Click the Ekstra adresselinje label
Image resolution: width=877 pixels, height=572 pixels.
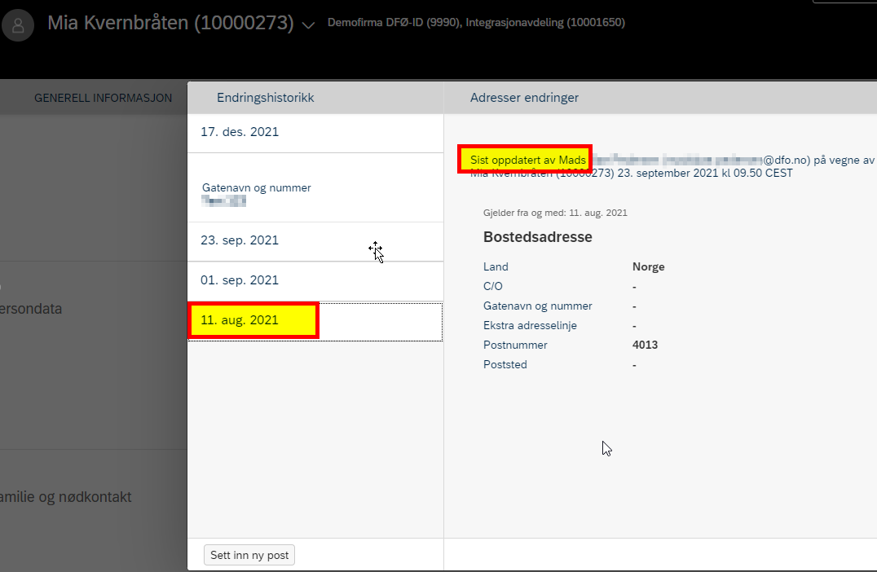click(530, 325)
